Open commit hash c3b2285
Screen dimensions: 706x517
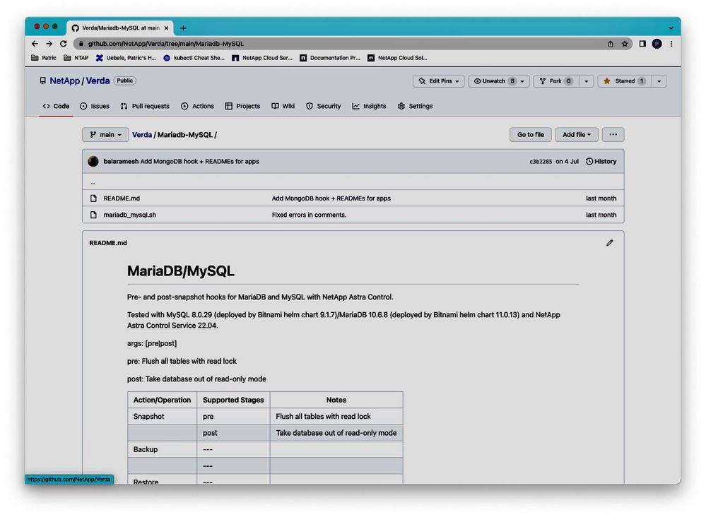click(541, 162)
